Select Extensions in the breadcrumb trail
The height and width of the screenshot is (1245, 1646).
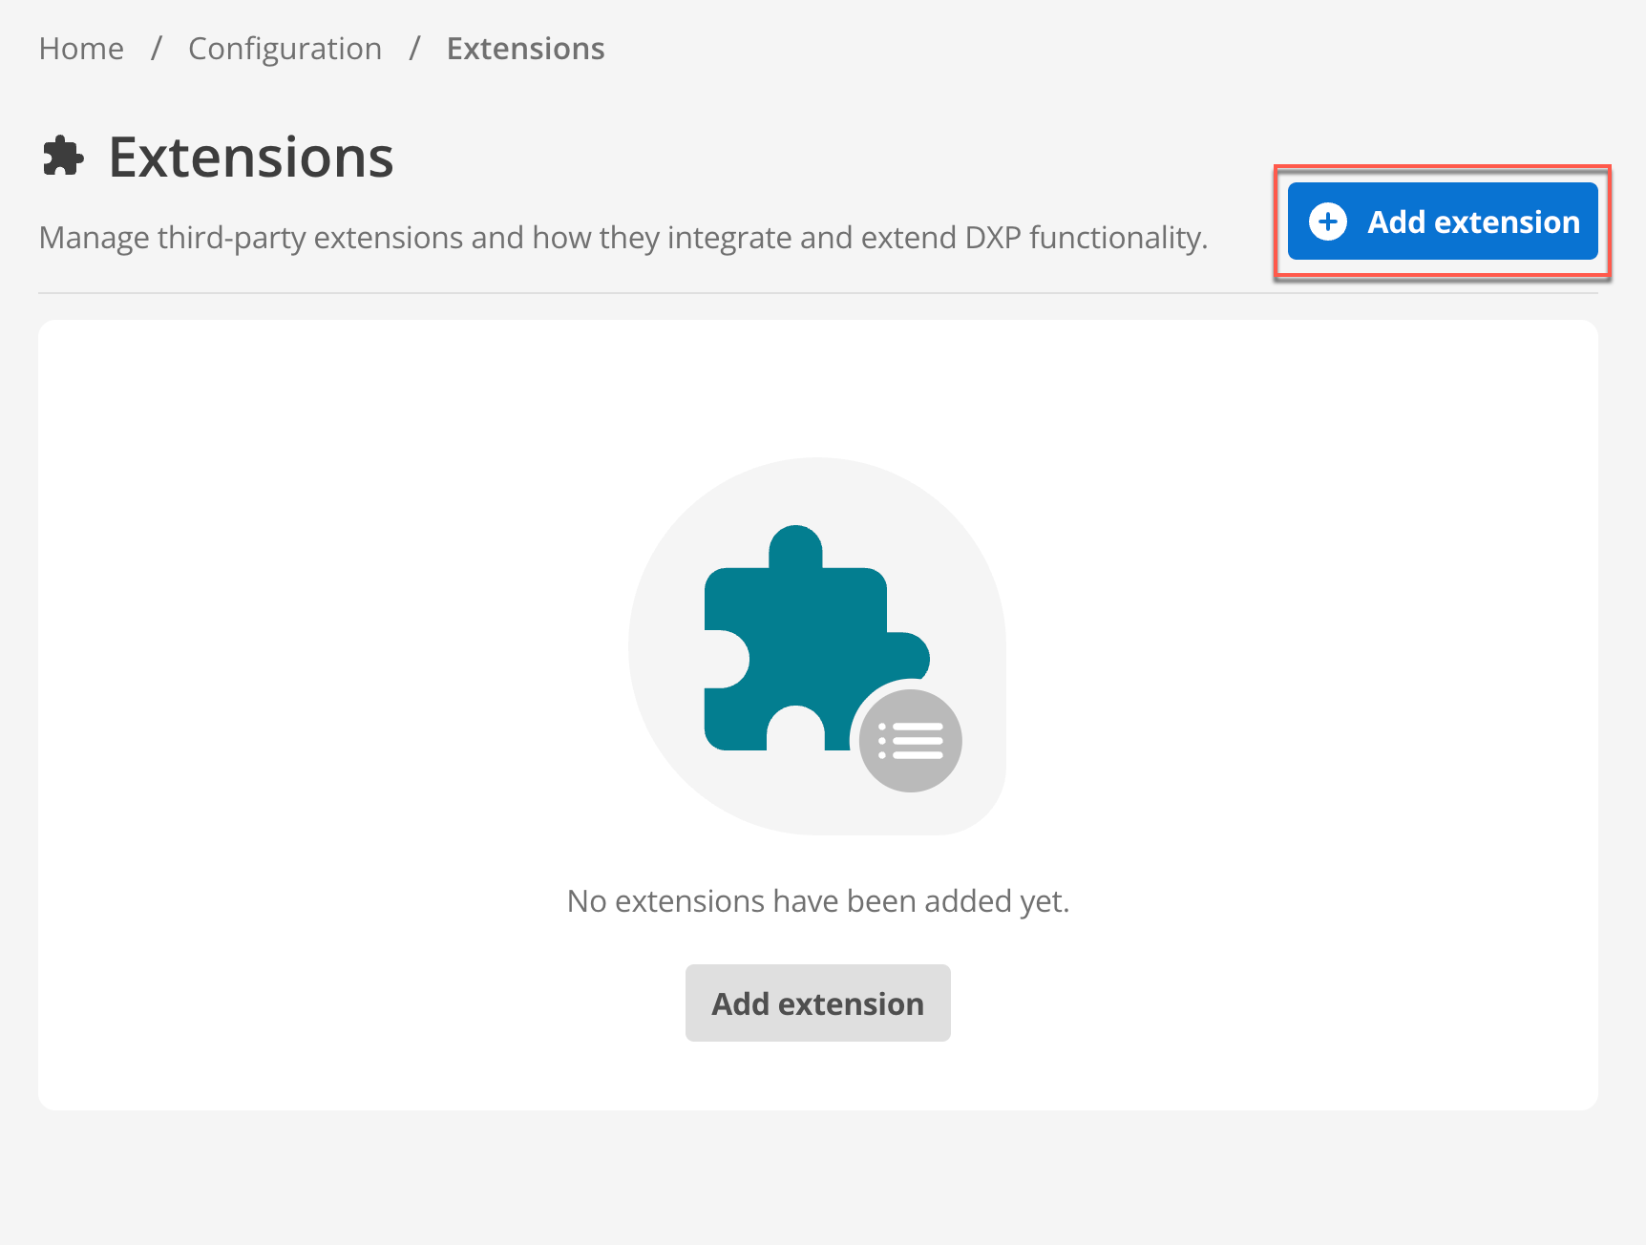[525, 48]
